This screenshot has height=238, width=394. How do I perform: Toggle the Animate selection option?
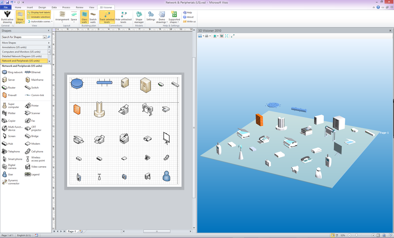pyautogui.click(x=39, y=17)
